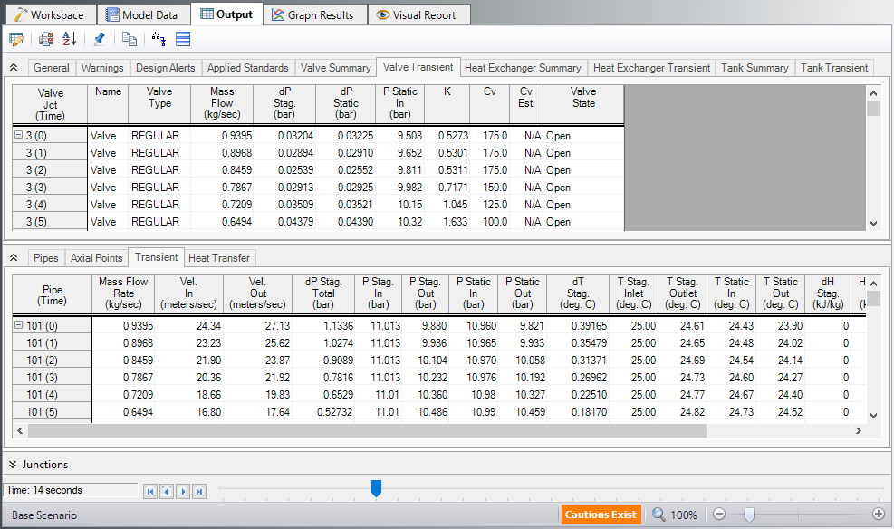
Task: Open the Model Data tab
Action: pyautogui.click(x=142, y=14)
